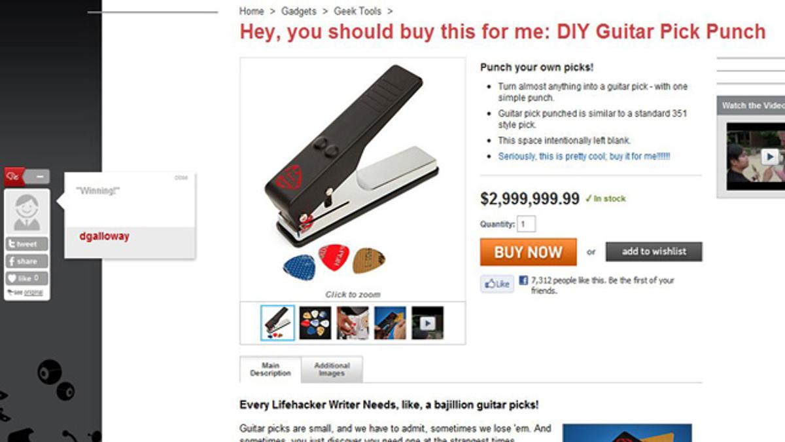Screen dimensions: 785x442
Task: Click the tweet button in the sidebar widget
Action: [x=27, y=244]
